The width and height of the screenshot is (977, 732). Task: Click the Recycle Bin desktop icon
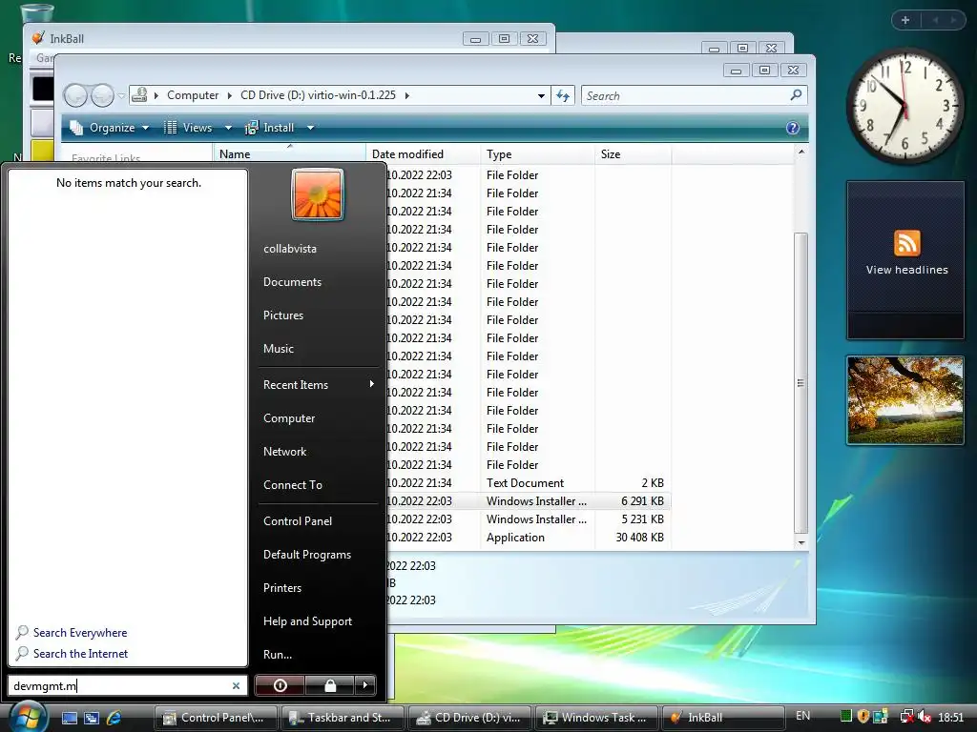pos(37,12)
